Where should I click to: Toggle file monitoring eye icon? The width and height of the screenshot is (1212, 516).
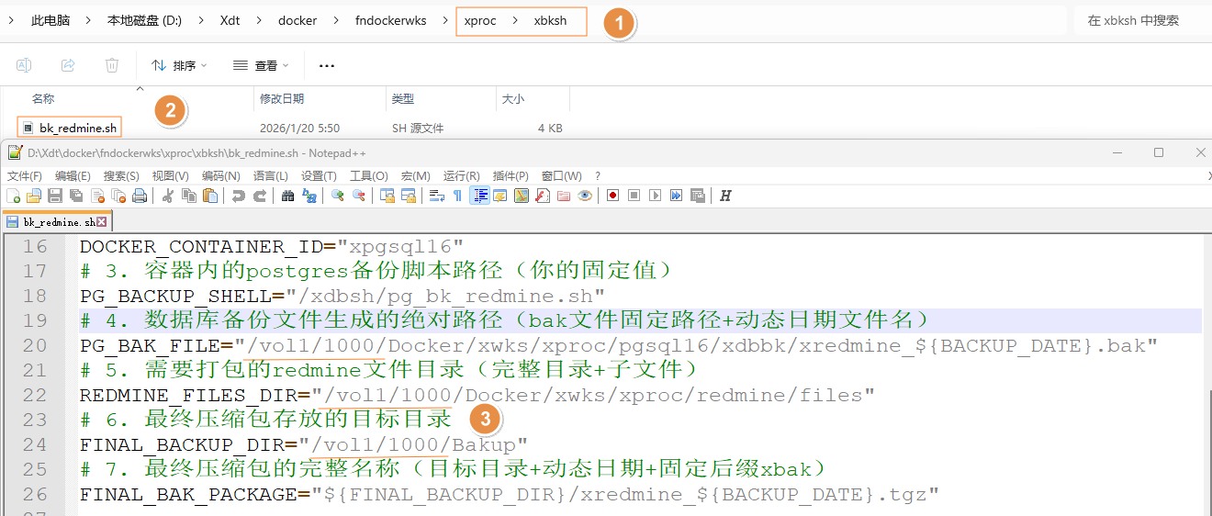coord(585,196)
